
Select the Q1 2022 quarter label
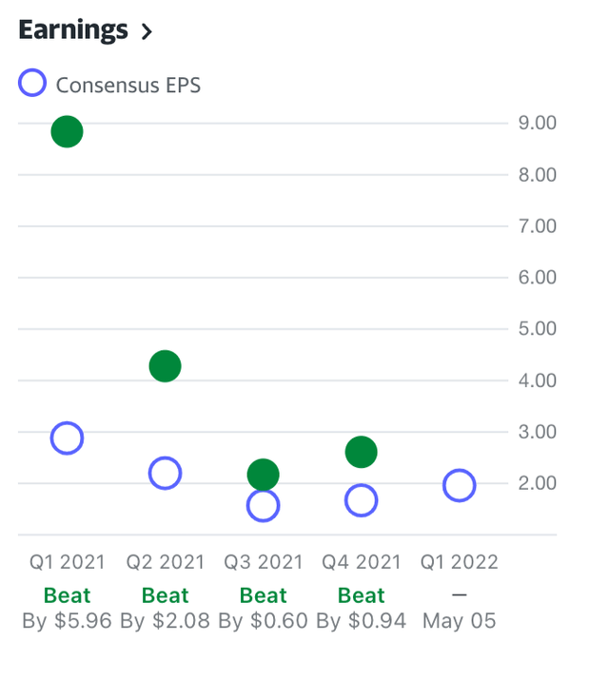click(x=459, y=562)
